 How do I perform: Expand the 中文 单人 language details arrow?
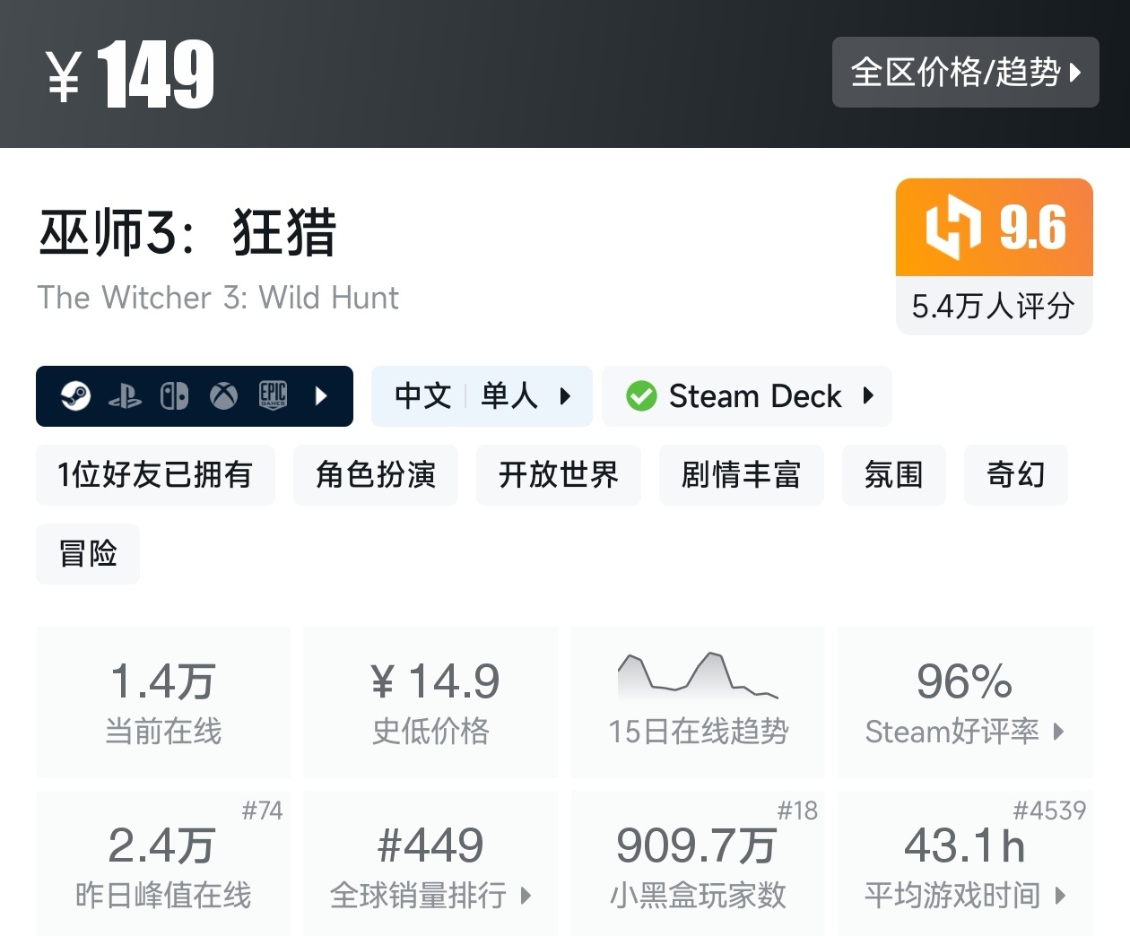pyautogui.click(x=565, y=395)
